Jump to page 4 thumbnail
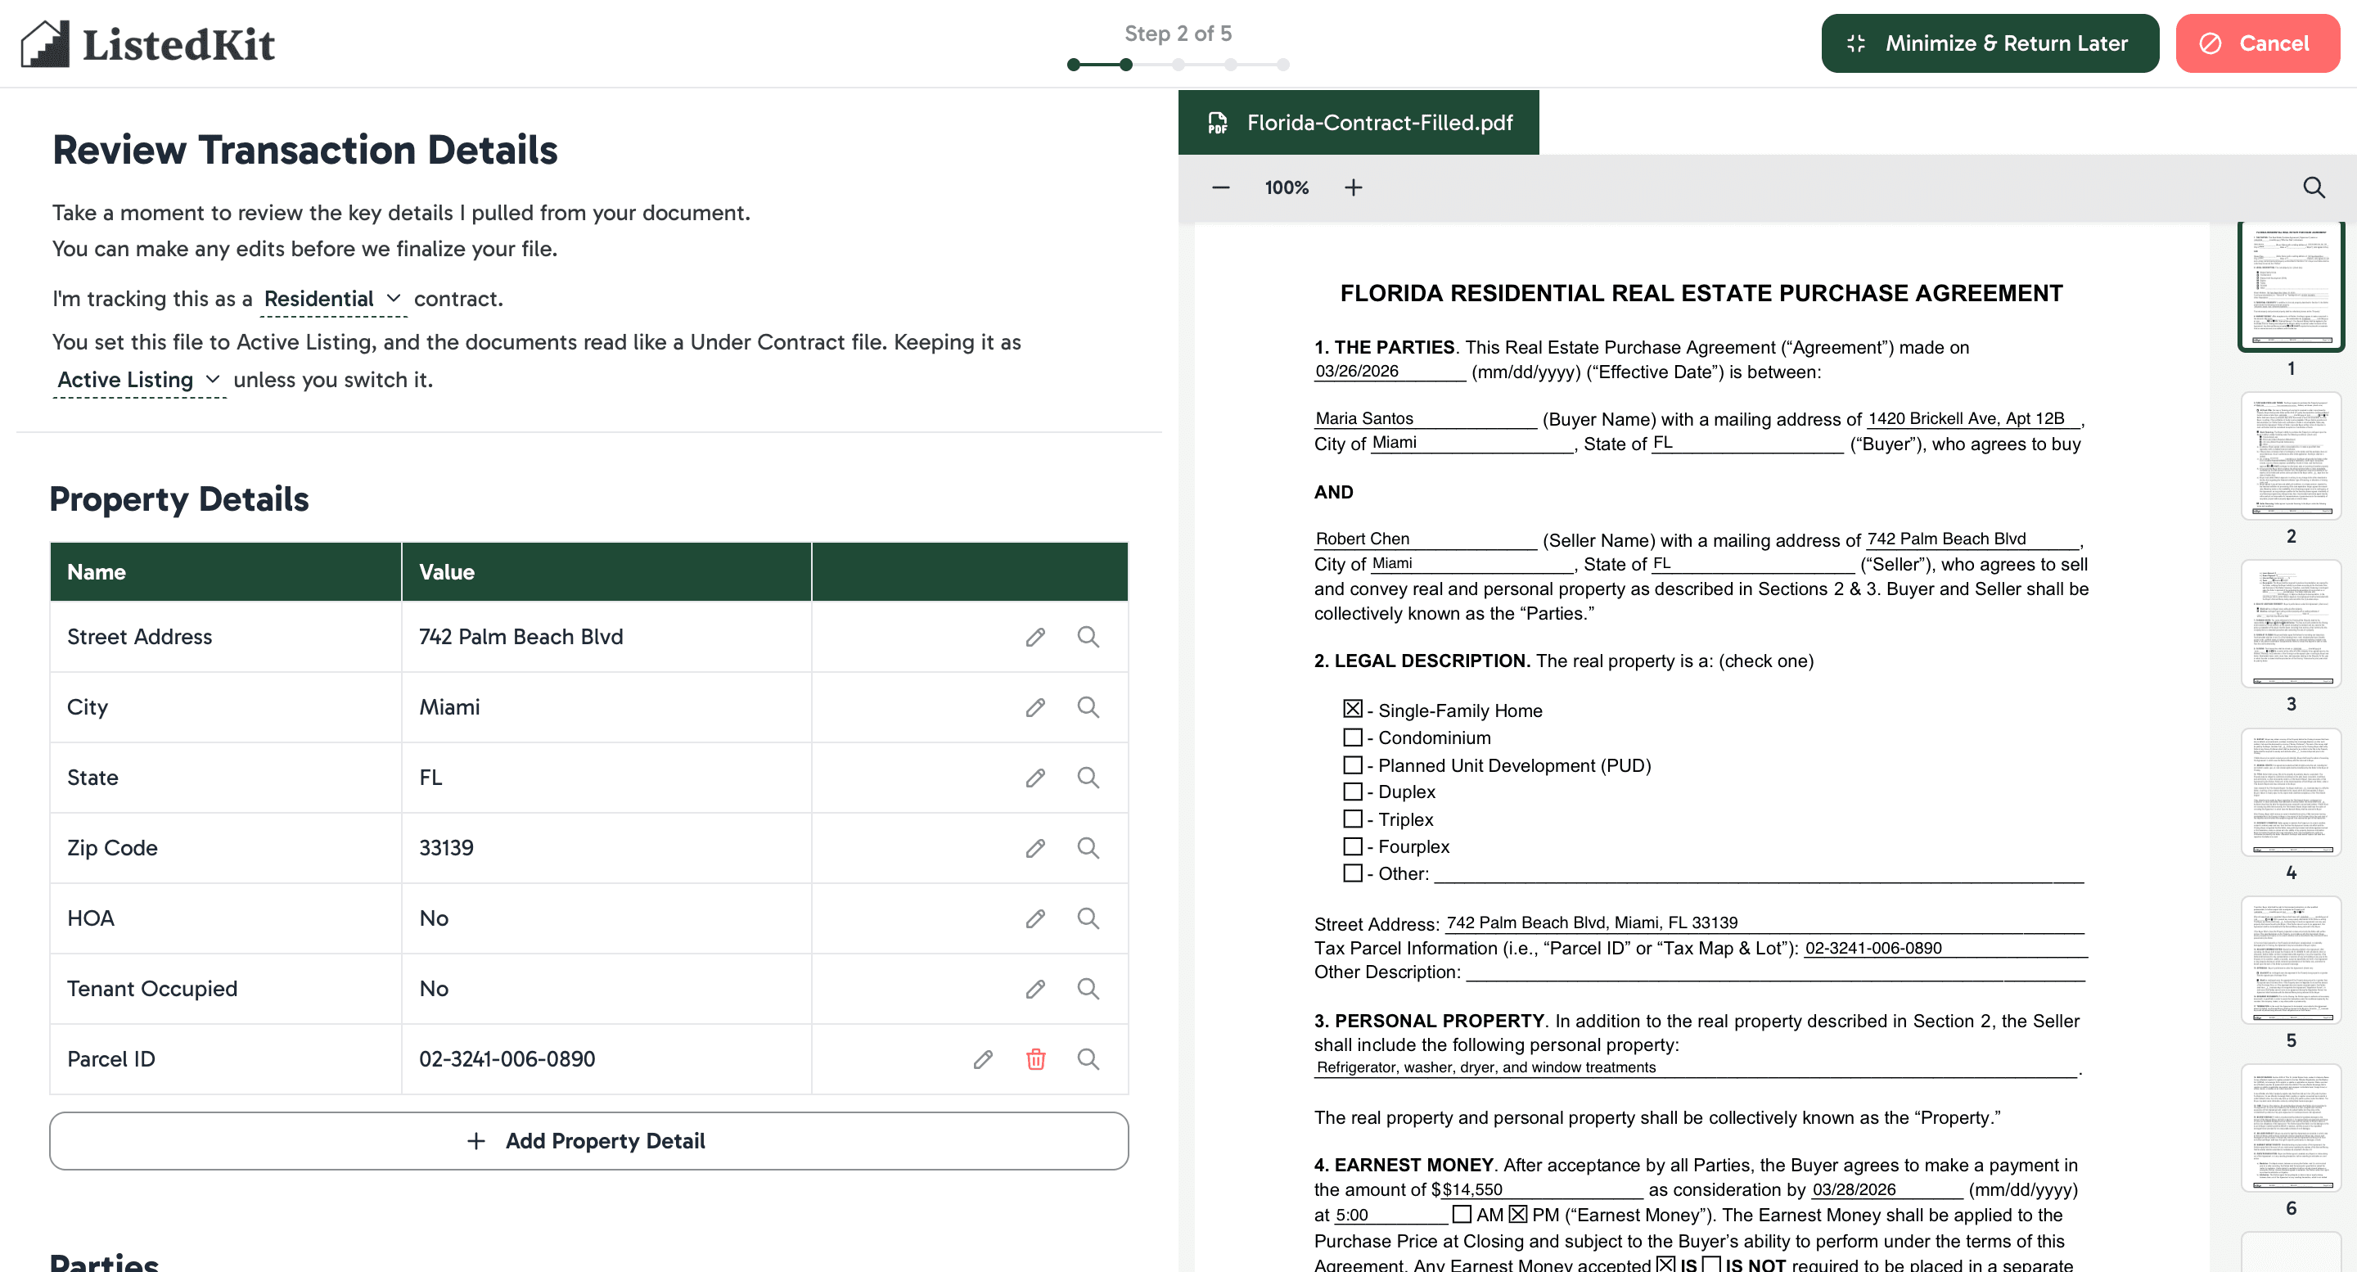This screenshot has height=1272, width=2357. 2290,792
